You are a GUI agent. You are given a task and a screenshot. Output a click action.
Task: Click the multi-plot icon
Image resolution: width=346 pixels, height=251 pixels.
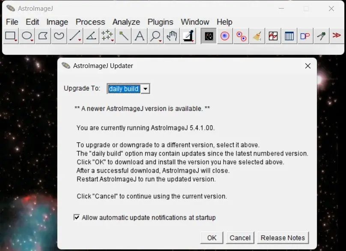click(x=273, y=36)
